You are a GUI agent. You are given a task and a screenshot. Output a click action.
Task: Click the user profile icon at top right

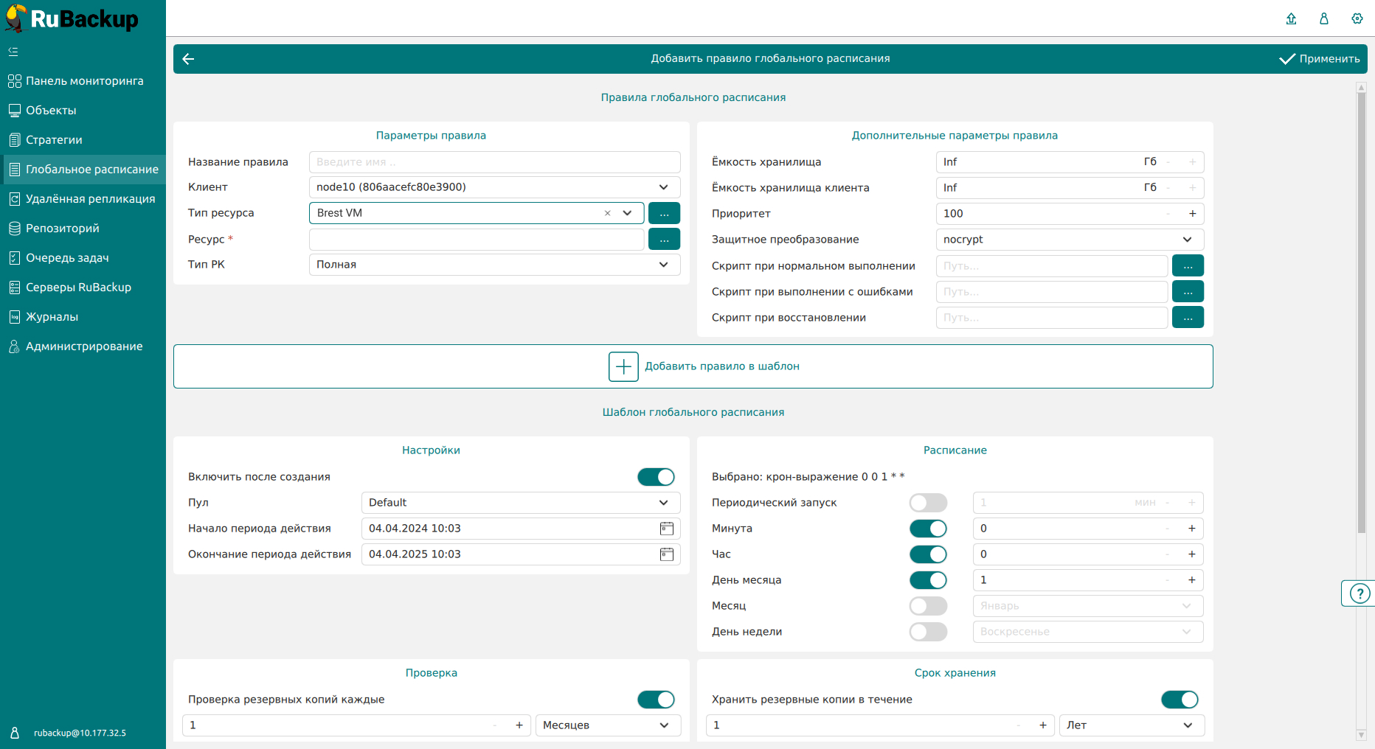[1323, 18]
